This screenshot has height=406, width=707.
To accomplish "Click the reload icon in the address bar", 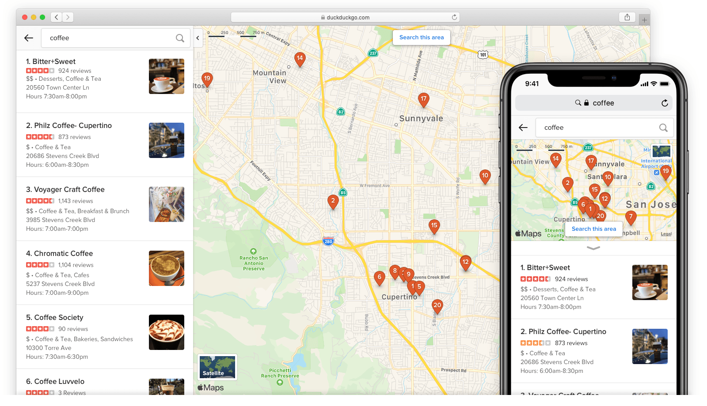I will (x=454, y=17).
